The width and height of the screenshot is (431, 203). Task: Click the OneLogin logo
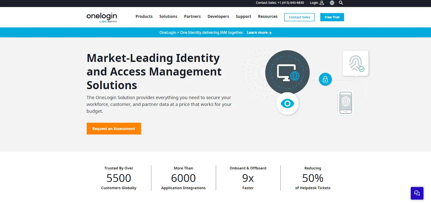click(x=102, y=17)
